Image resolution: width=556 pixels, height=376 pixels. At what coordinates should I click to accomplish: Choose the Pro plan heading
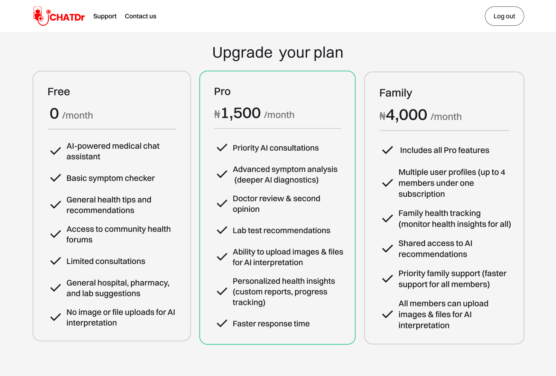pos(222,91)
